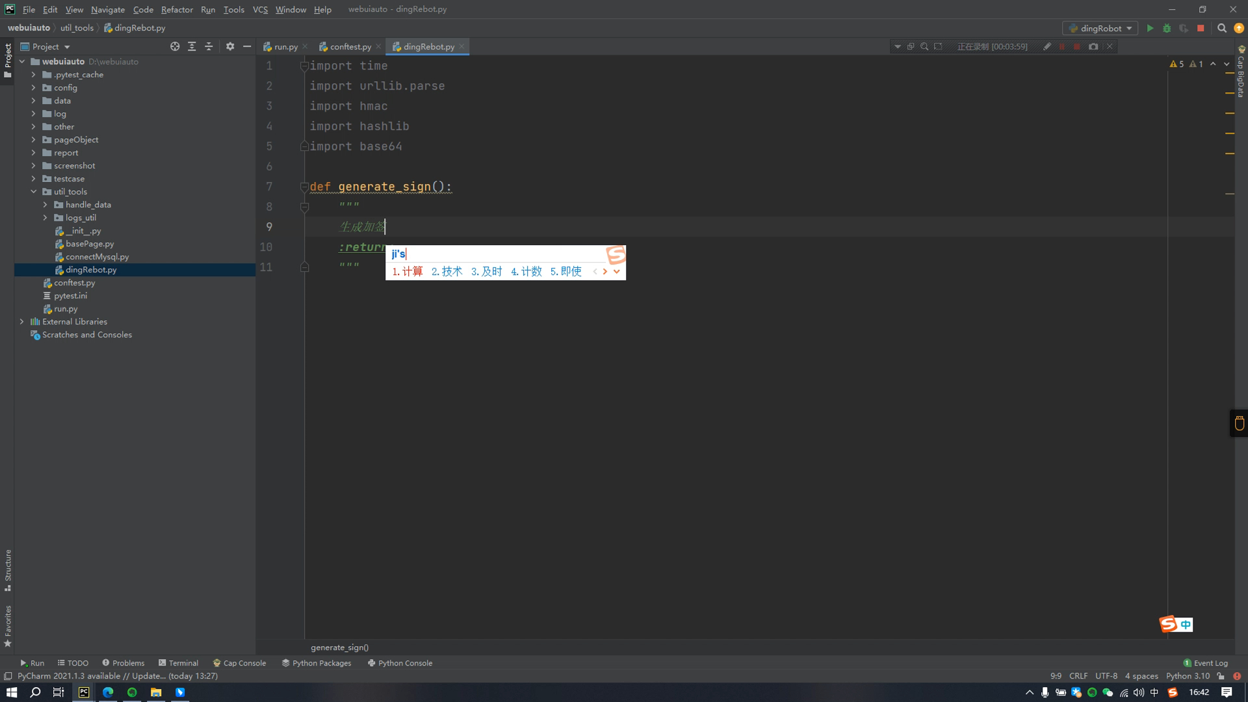Expand the testcase folder
The image size is (1248, 702).
(x=33, y=179)
